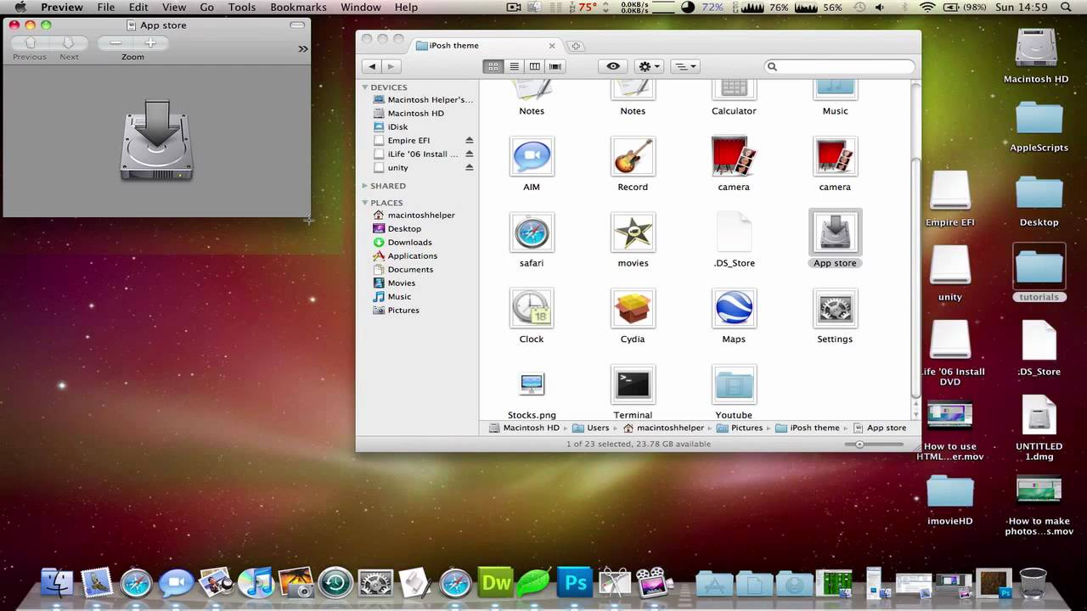Open the arrange-by dropdown in toolbar
The width and height of the screenshot is (1087, 611).
[684, 66]
